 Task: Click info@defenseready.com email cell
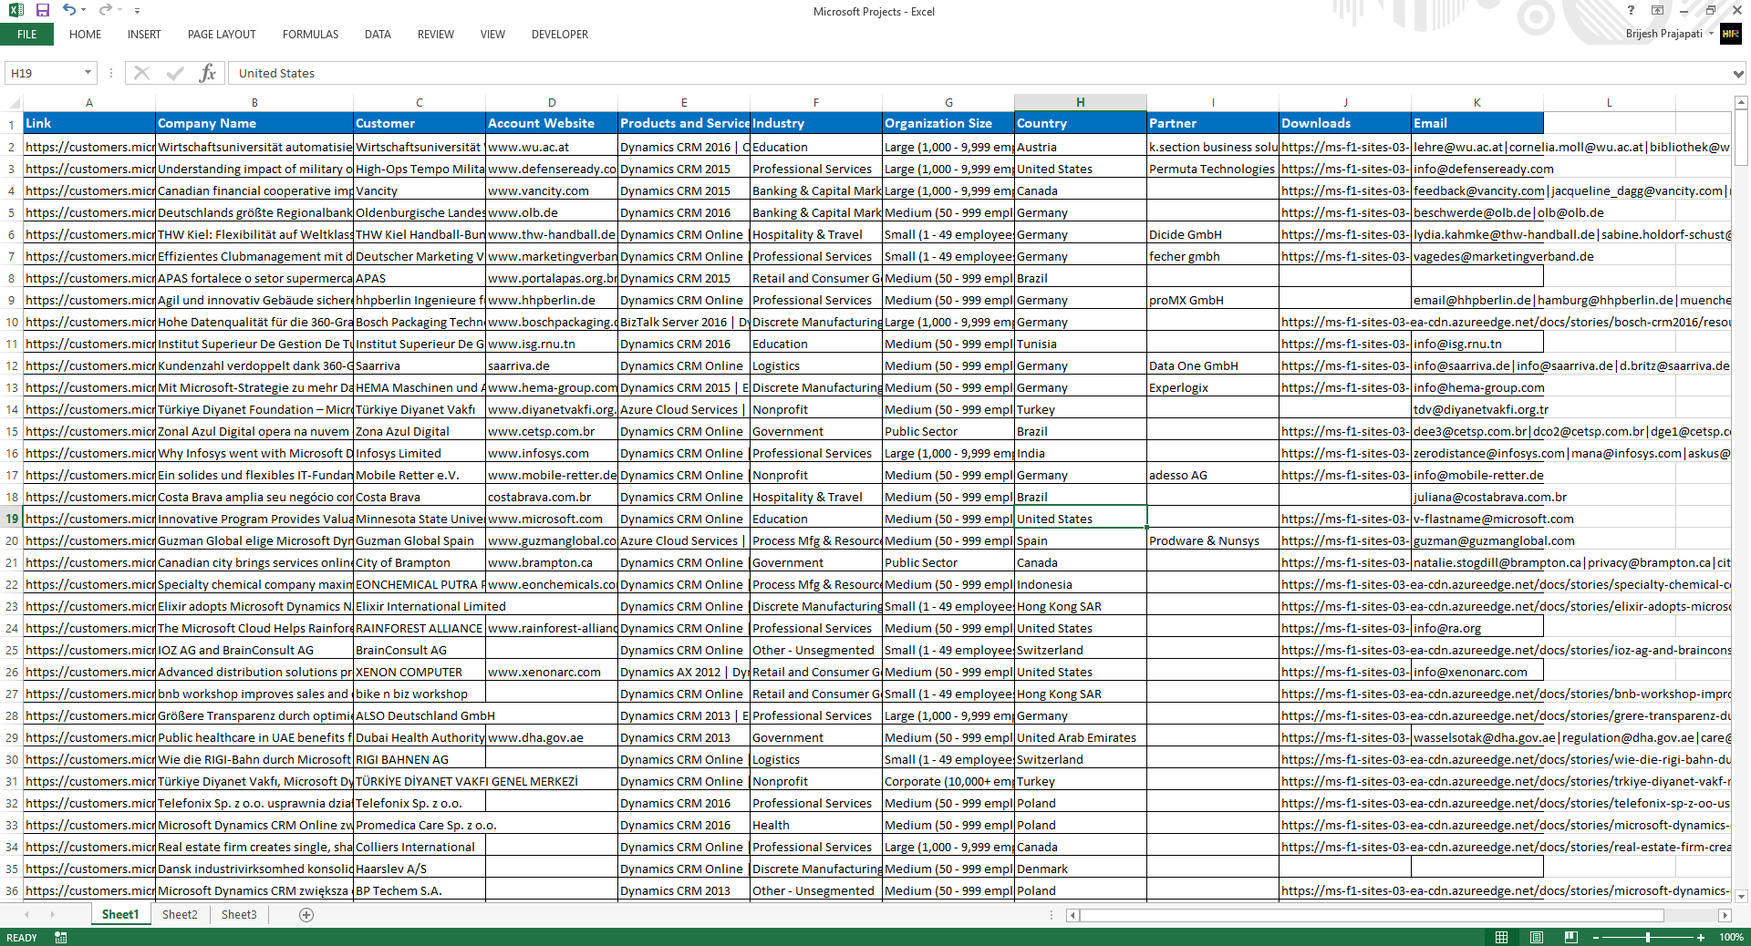click(x=1477, y=169)
